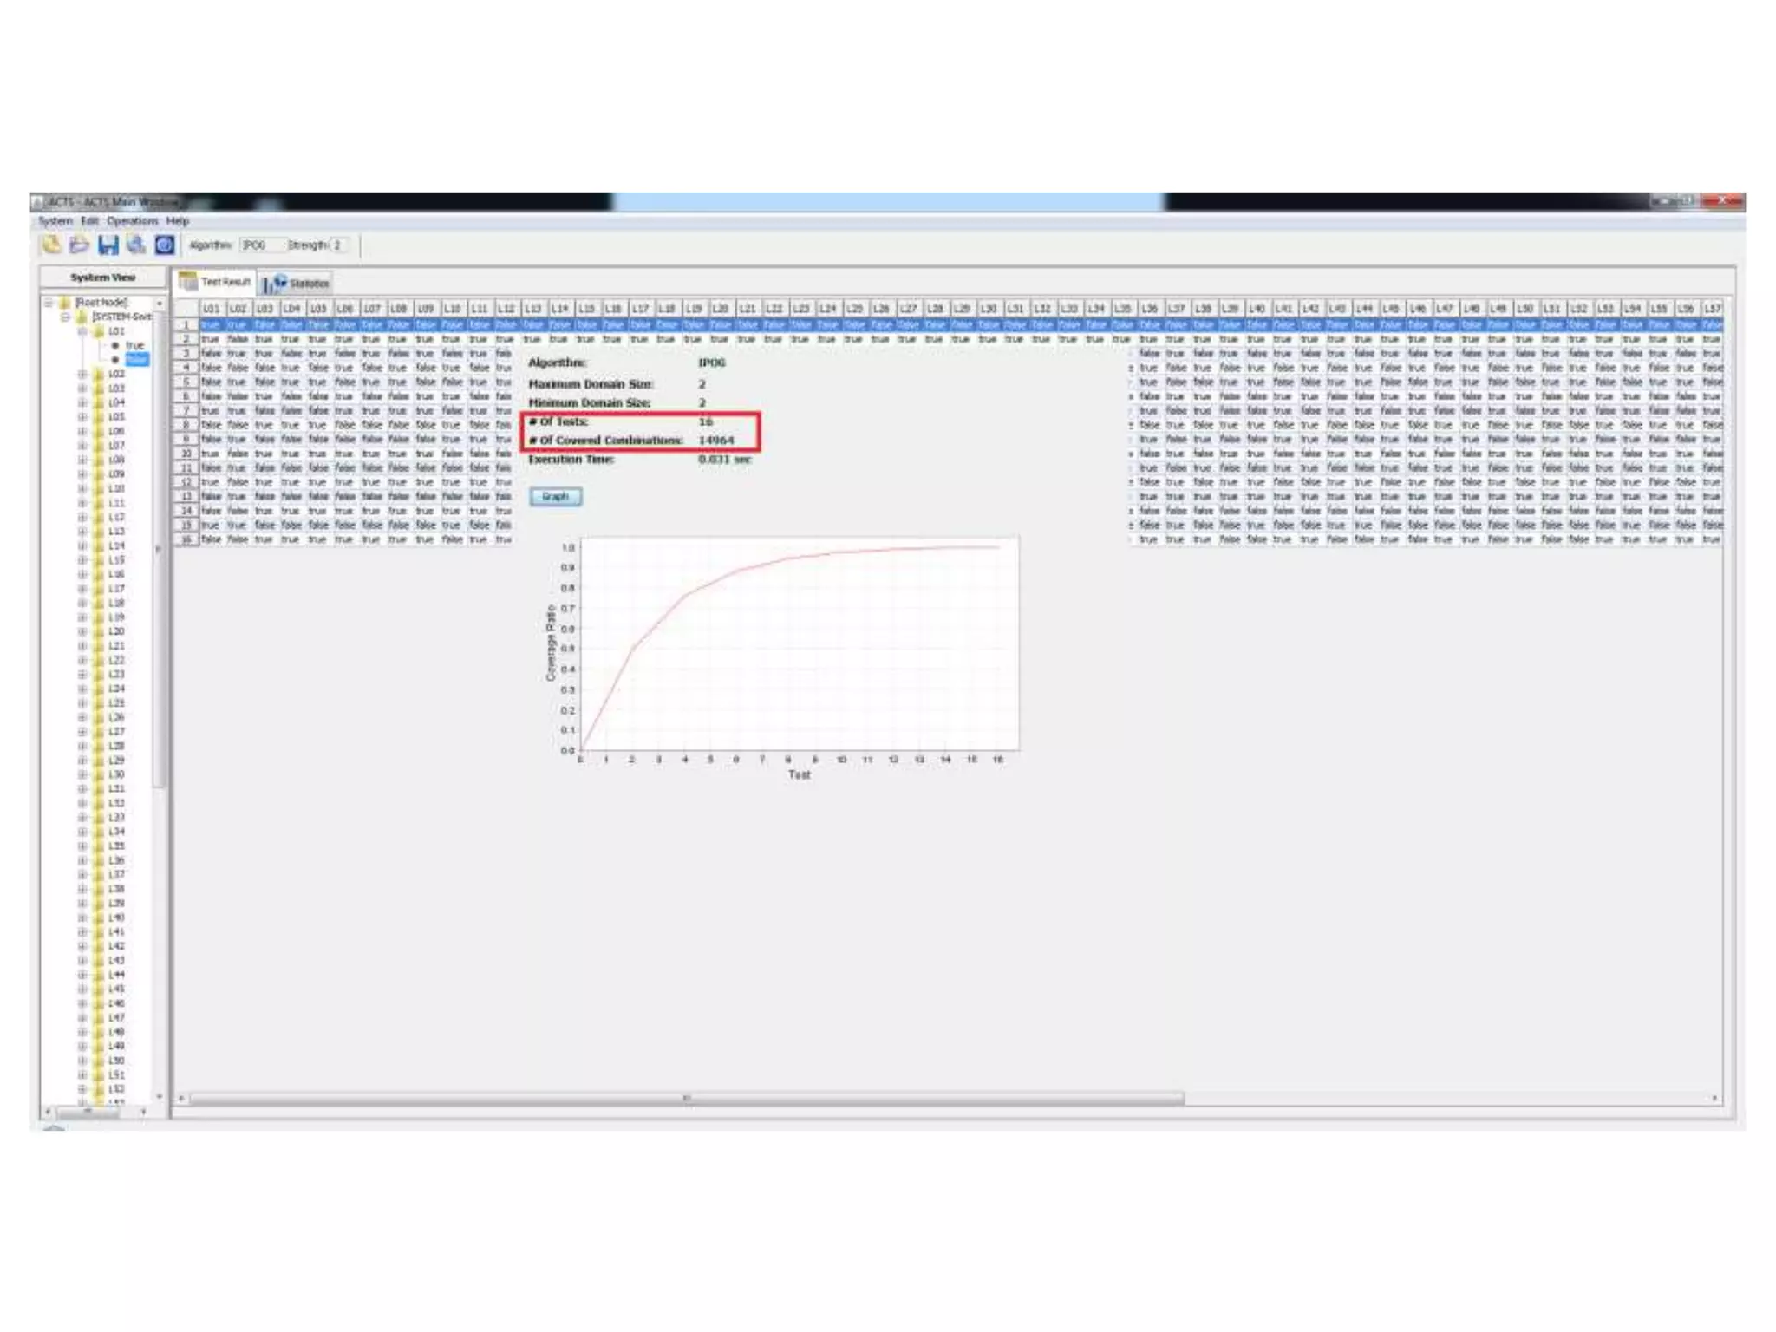The width and height of the screenshot is (1776, 1332).
Task: Select the 'true' value under L01
Action: pyautogui.click(x=134, y=345)
